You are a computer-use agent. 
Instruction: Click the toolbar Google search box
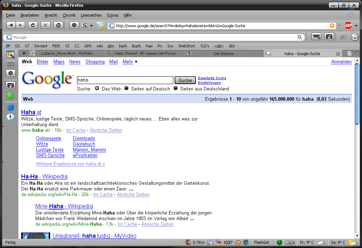(154, 37)
